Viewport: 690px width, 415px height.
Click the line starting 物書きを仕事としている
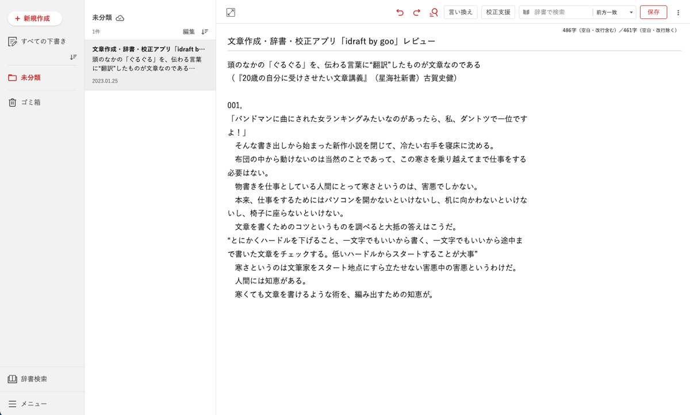tap(356, 186)
